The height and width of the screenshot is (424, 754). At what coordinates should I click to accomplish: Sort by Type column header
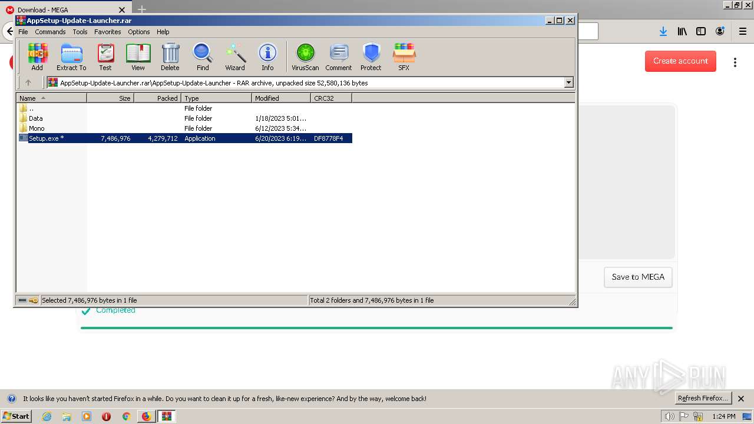(217, 98)
